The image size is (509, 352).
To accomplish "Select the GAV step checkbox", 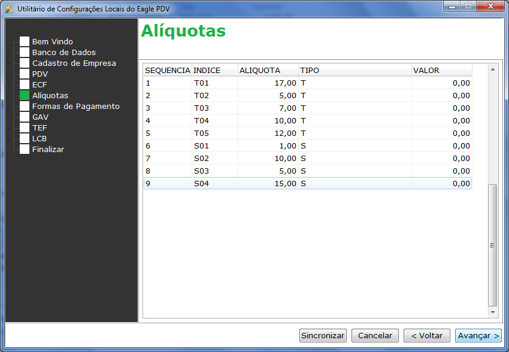I will click(x=25, y=117).
